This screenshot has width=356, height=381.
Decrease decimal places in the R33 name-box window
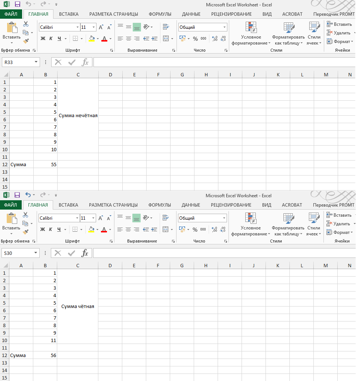[x=223, y=39]
